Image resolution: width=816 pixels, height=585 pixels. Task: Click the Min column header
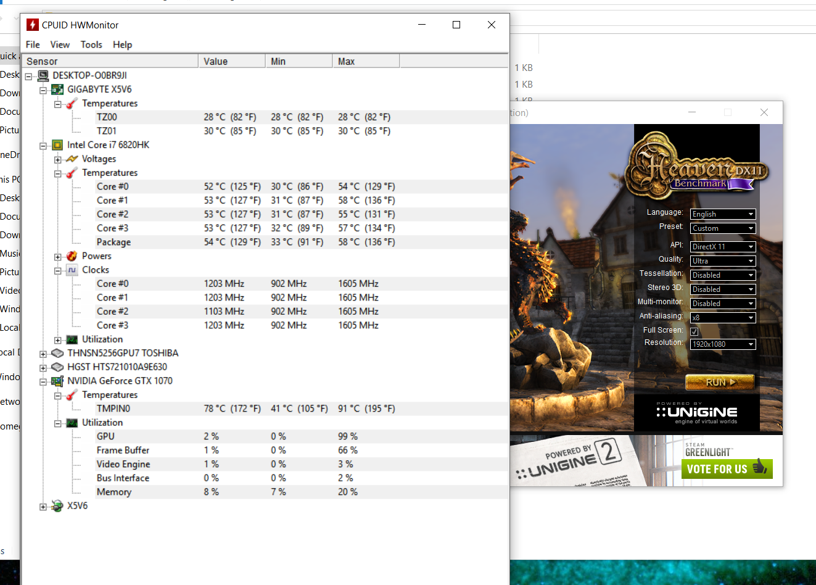(x=299, y=61)
